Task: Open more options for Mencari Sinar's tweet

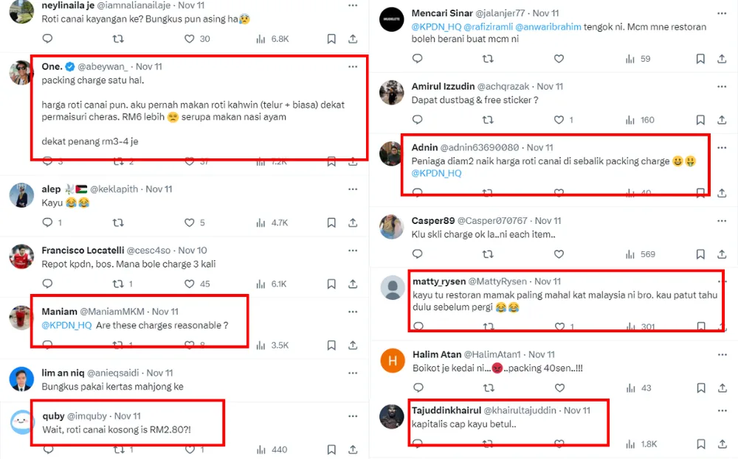Action: point(721,13)
